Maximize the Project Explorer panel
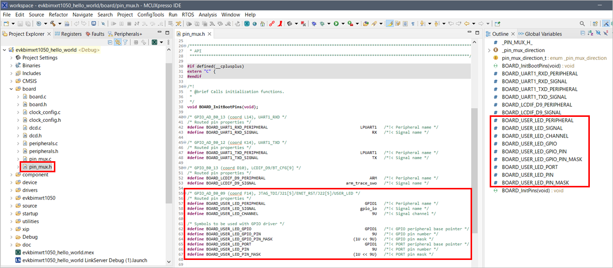The width and height of the screenshot is (613, 268). coord(167,33)
